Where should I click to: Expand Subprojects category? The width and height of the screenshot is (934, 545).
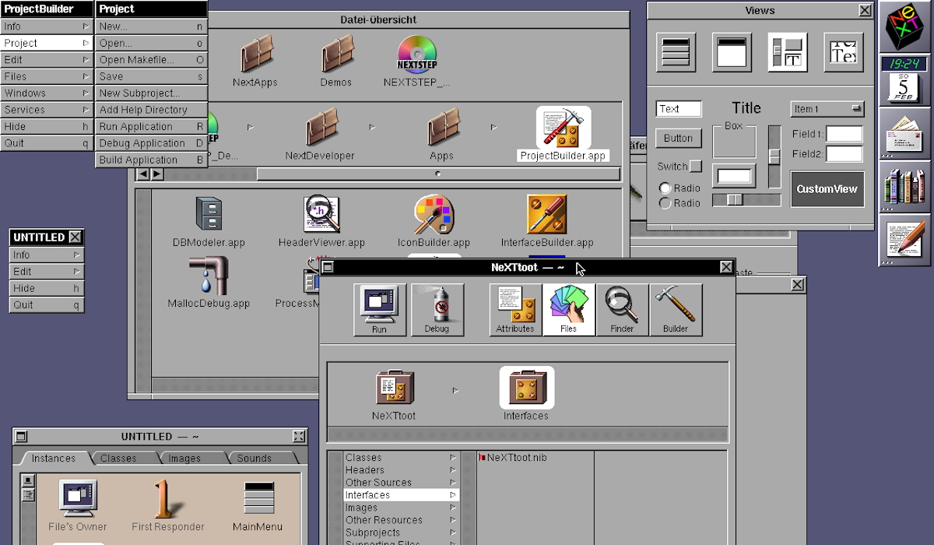pos(402,533)
